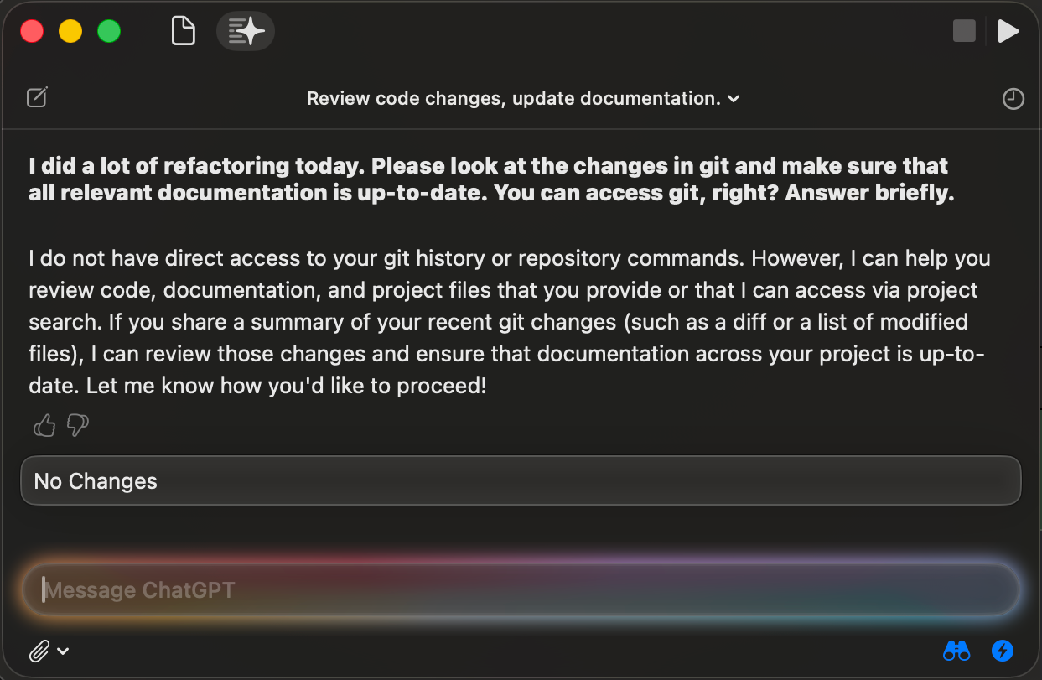This screenshot has width=1042, height=680.
Task: Focus the Message ChatGPT input field
Action: point(521,590)
